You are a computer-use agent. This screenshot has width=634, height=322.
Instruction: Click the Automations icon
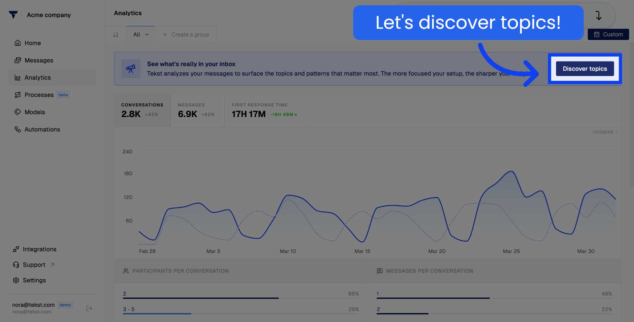[x=18, y=129]
